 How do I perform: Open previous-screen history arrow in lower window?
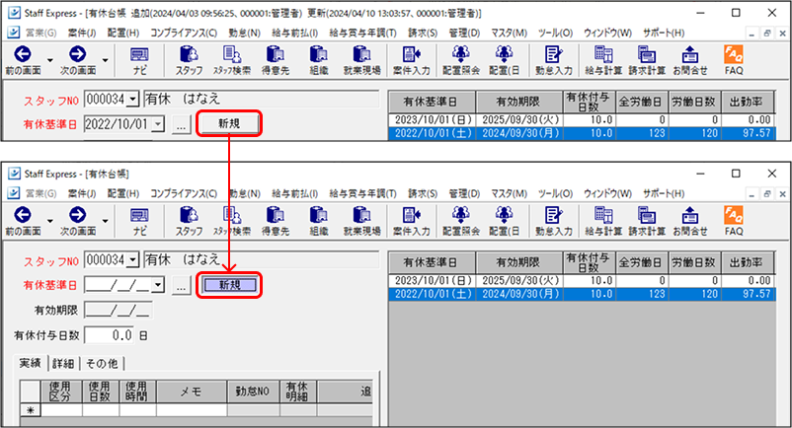pos(50,221)
